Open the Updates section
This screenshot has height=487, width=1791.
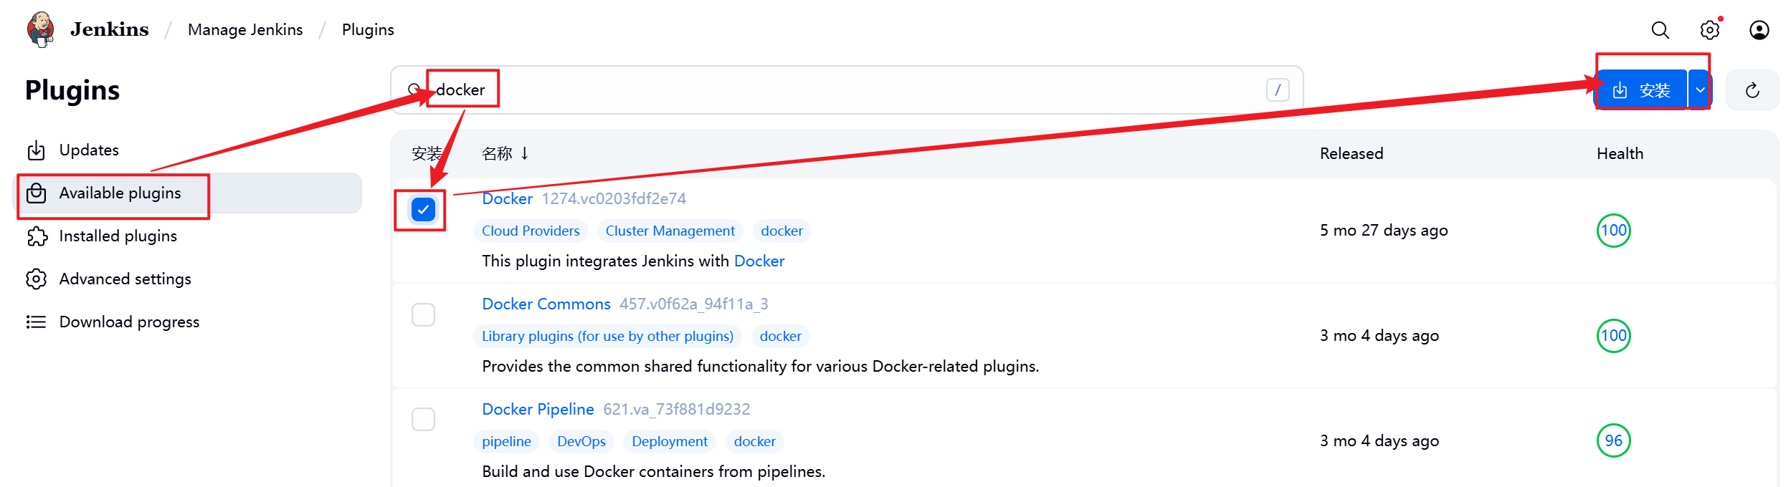(188, 150)
